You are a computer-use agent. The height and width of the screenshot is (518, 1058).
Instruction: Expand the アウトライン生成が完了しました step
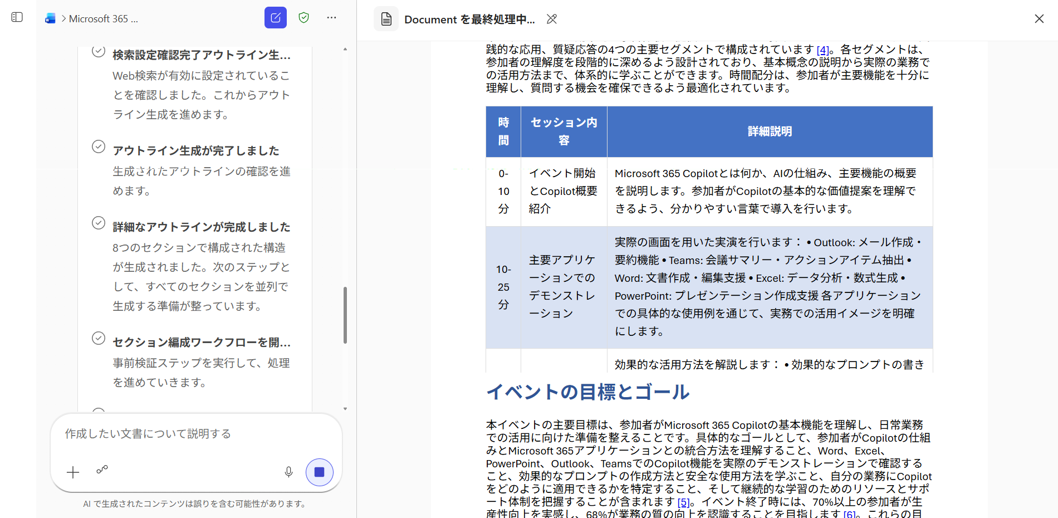196,151
